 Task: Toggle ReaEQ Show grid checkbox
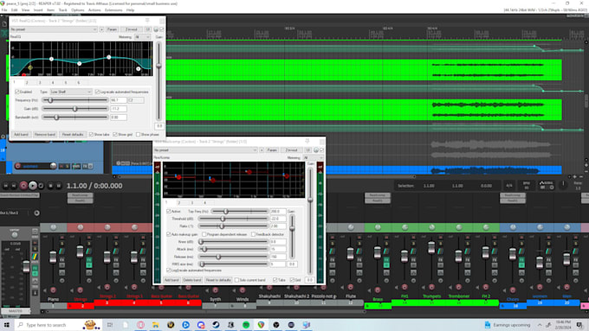(115, 134)
